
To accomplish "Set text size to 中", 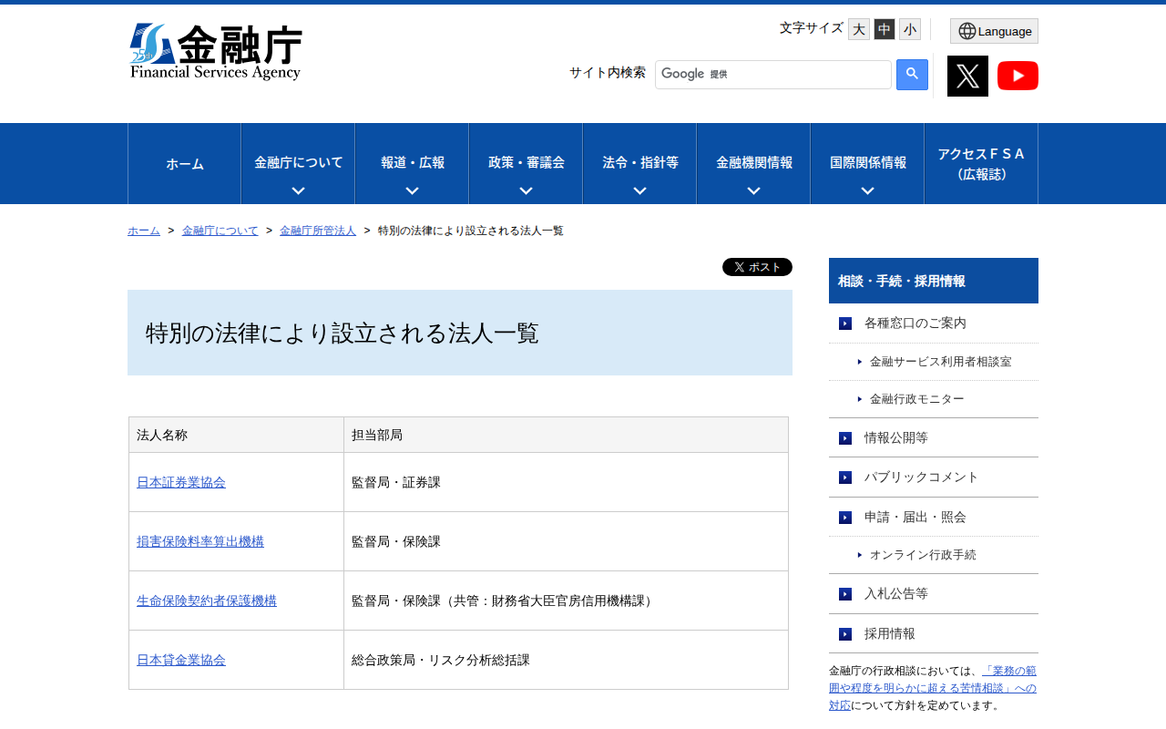I will point(885,29).
